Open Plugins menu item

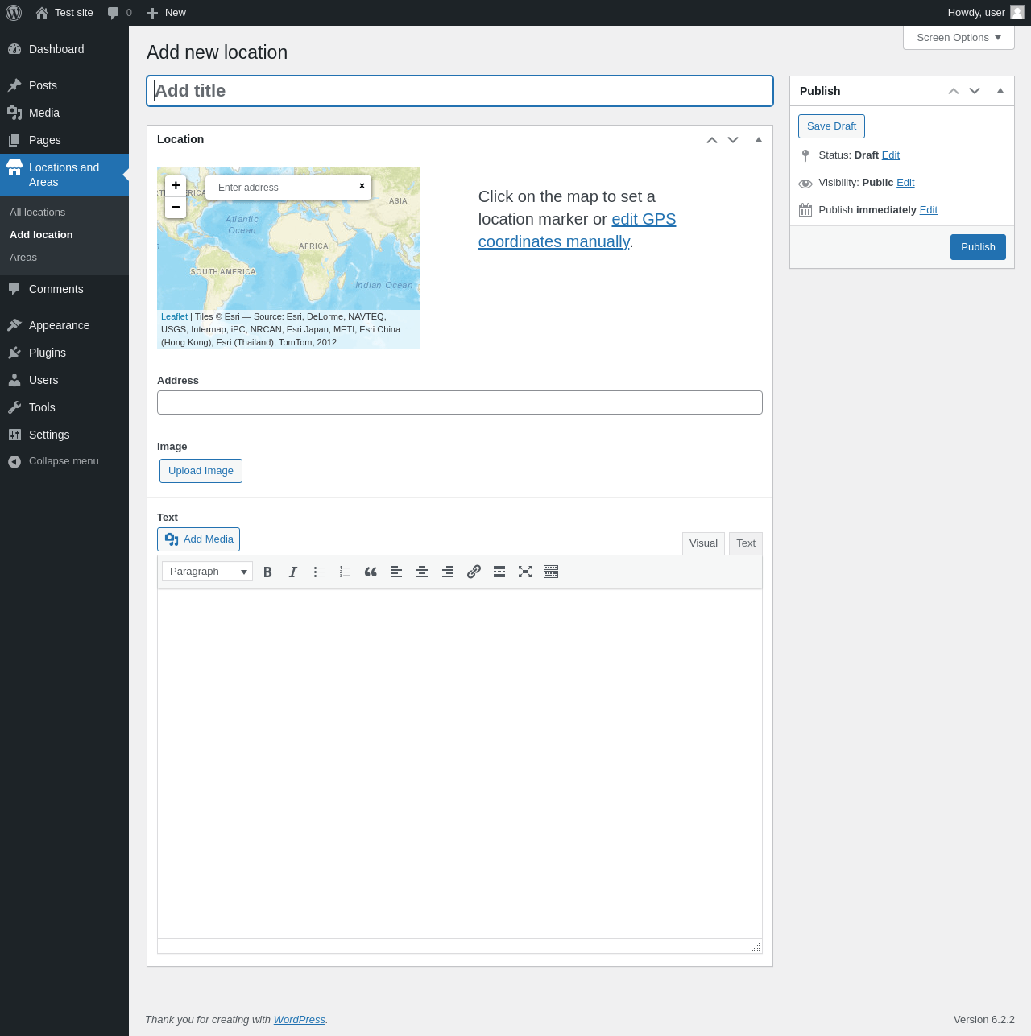pos(64,353)
